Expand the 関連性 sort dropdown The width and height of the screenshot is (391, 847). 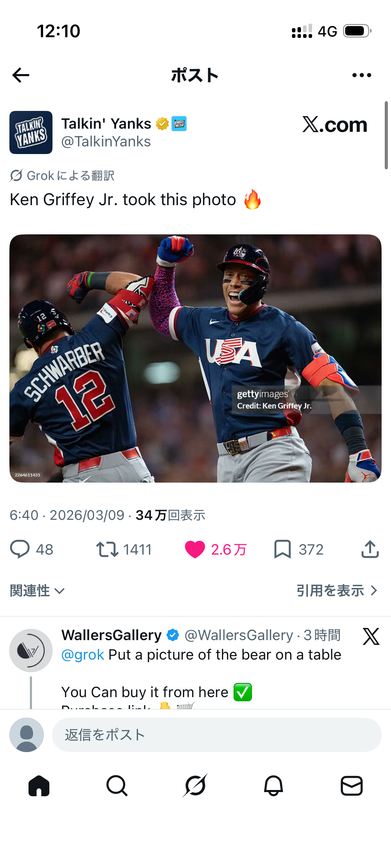pyautogui.click(x=37, y=591)
